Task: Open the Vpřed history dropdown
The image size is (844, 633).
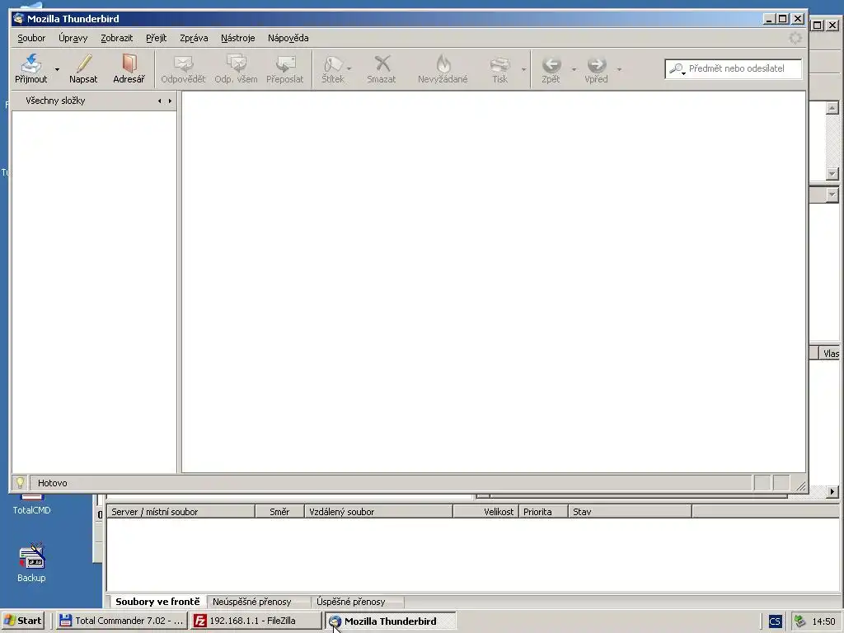Action: pyautogui.click(x=619, y=69)
